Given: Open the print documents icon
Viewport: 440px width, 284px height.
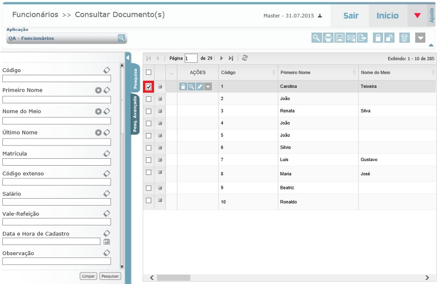Looking at the screenshot, I should [x=328, y=38].
